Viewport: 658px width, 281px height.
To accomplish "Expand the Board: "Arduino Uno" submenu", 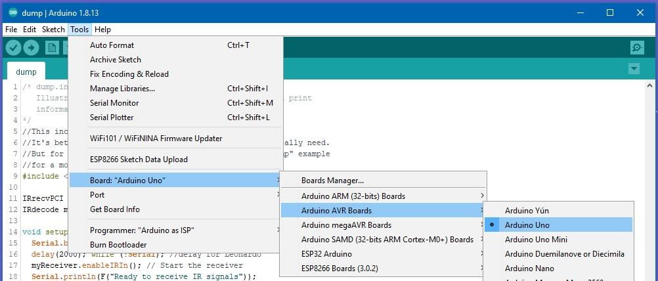I will click(176, 181).
